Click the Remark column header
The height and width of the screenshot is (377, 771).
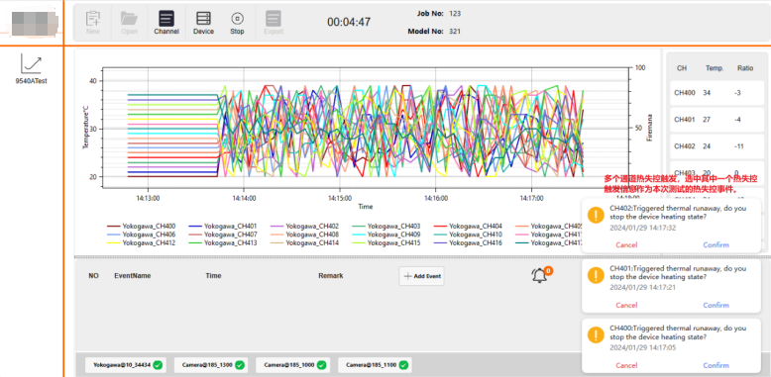coord(330,276)
